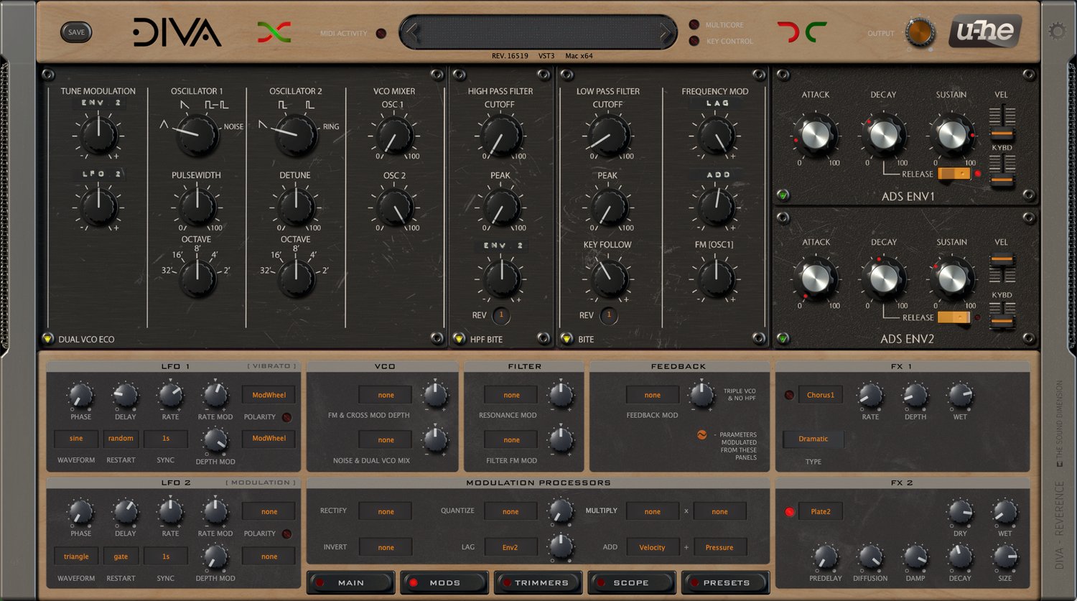Open the LFO 1 sine waveform selector
The width and height of the screenshot is (1077, 601).
click(76, 439)
